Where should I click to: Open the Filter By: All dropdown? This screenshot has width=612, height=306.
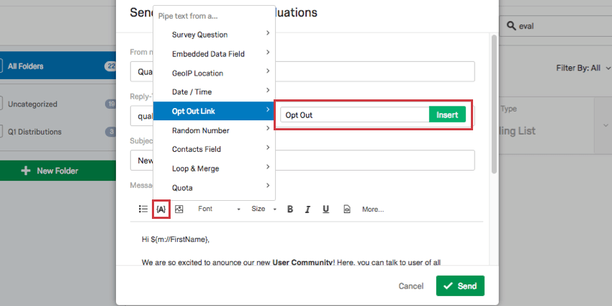coord(583,68)
